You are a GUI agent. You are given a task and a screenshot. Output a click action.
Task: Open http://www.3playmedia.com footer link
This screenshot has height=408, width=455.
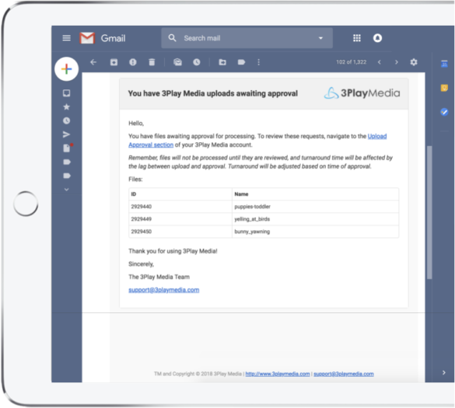pos(278,374)
